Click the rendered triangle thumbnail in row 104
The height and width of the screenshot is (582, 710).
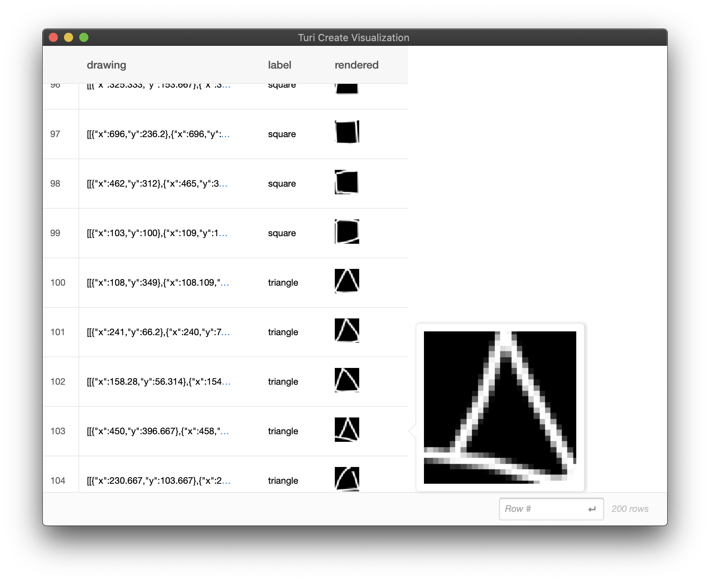(347, 479)
